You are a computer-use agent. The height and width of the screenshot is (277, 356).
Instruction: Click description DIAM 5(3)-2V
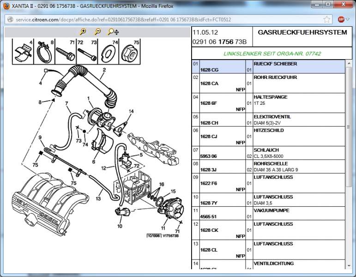tap(267, 123)
